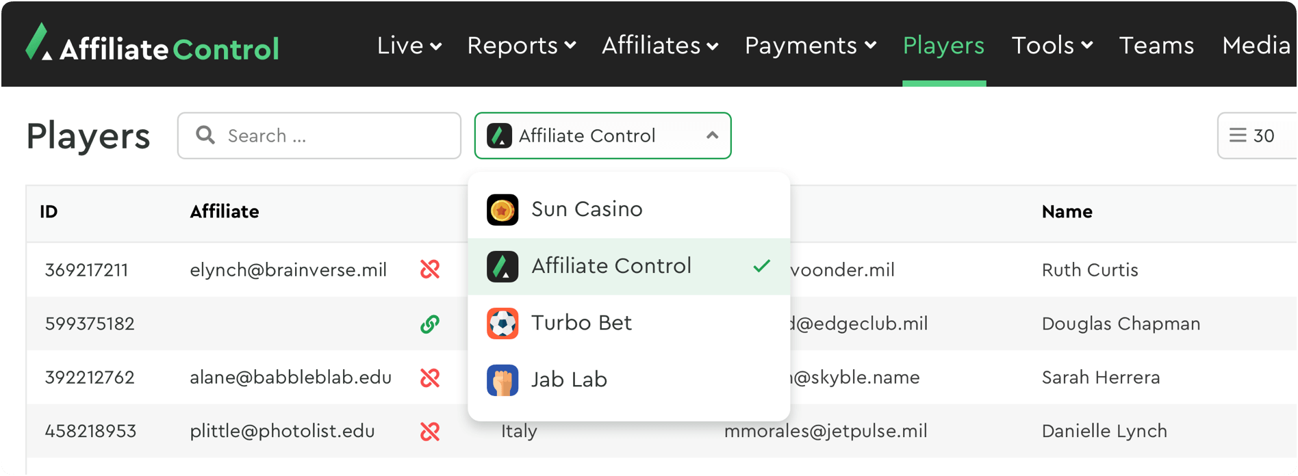Screen dimensions: 1298x476
Task: Select Sun Casino from the brand list
Action: [586, 209]
